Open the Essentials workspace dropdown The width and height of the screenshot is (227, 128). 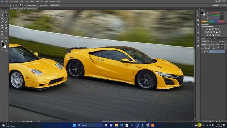(219, 5)
